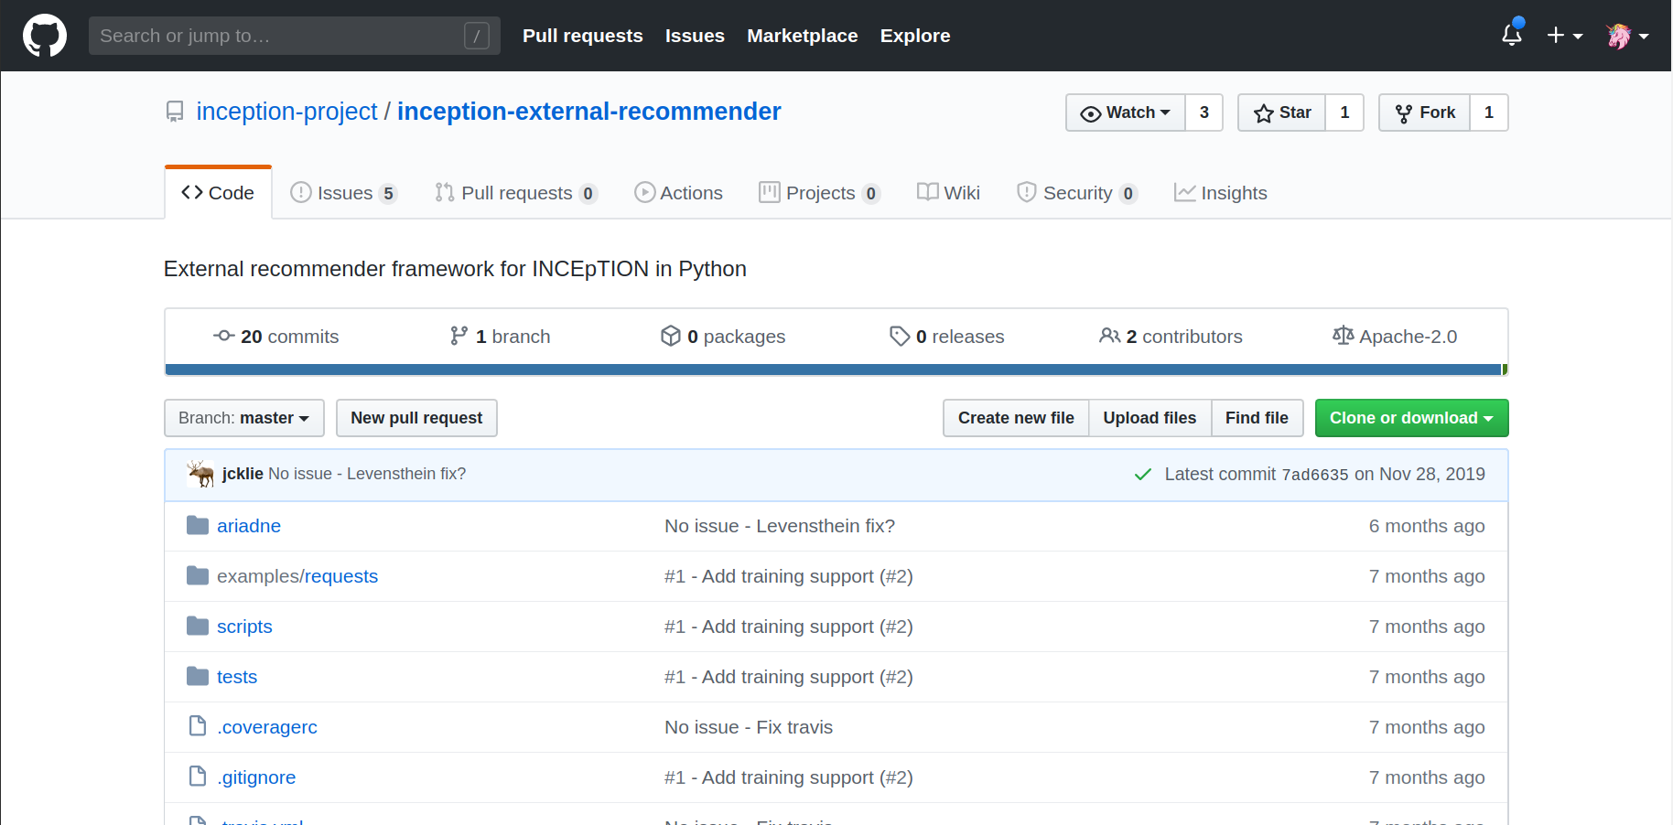Open the Wiki tab
The image size is (1673, 825).
pos(948,193)
